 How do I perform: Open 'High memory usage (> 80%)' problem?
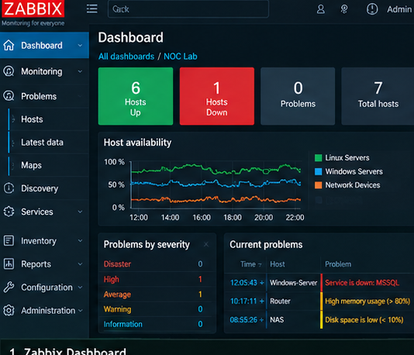(367, 302)
